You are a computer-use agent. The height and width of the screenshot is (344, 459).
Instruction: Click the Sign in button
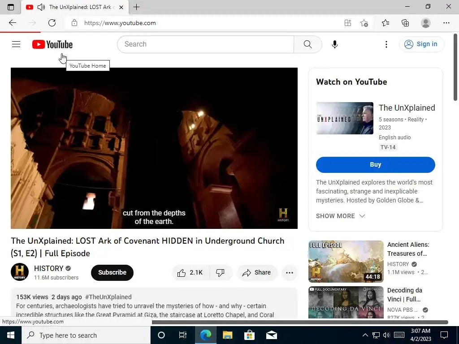421,44
